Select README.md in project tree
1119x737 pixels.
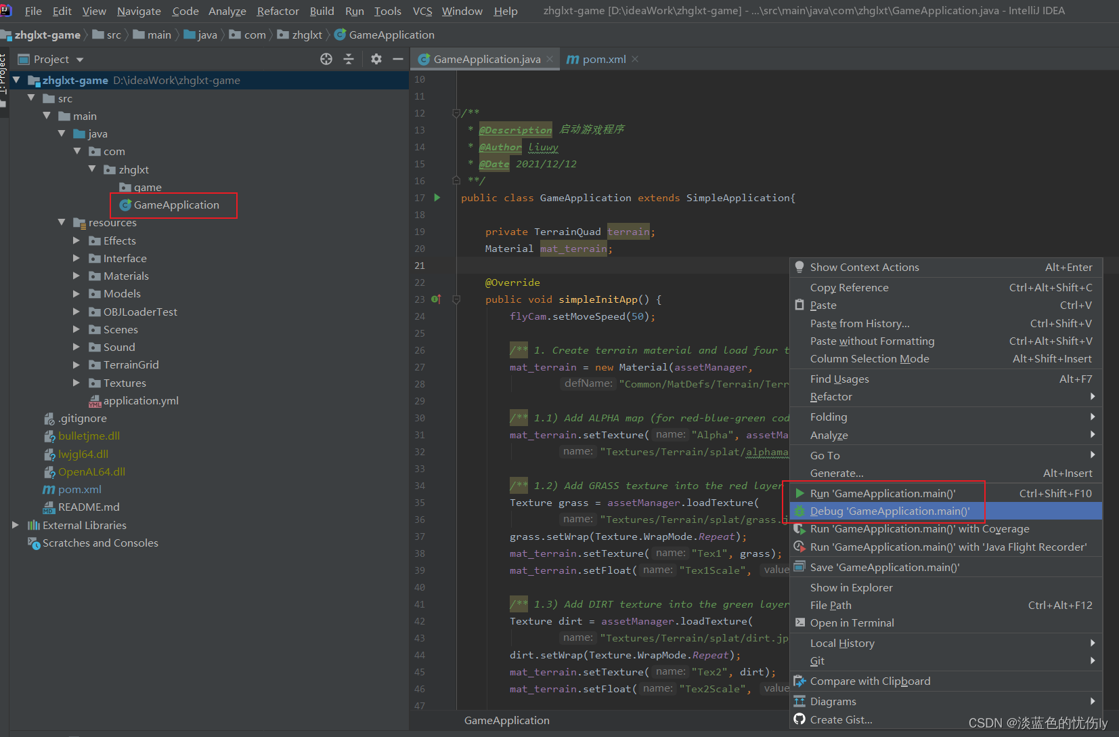pyautogui.click(x=89, y=507)
